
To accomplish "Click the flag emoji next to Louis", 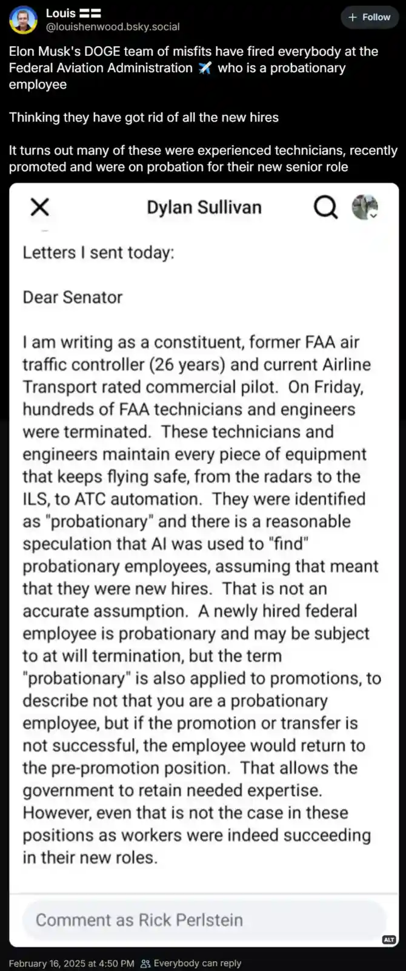I will coord(90,13).
